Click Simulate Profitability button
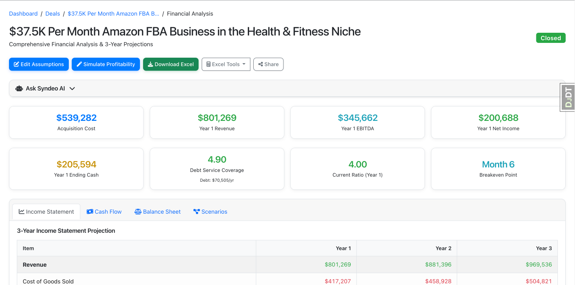The image size is (577, 285). tap(106, 64)
